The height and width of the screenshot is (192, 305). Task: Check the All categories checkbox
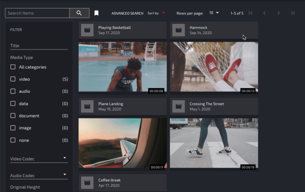[13, 67]
